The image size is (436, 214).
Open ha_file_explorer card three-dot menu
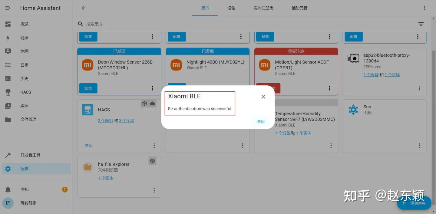click(x=154, y=190)
